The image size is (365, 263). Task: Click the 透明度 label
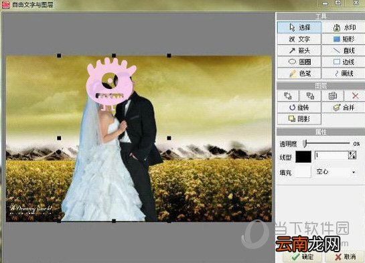[288, 144]
